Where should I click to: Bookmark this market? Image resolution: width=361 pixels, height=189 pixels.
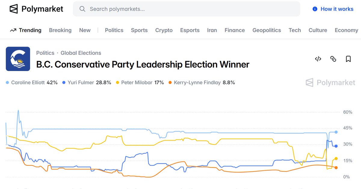(x=348, y=59)
